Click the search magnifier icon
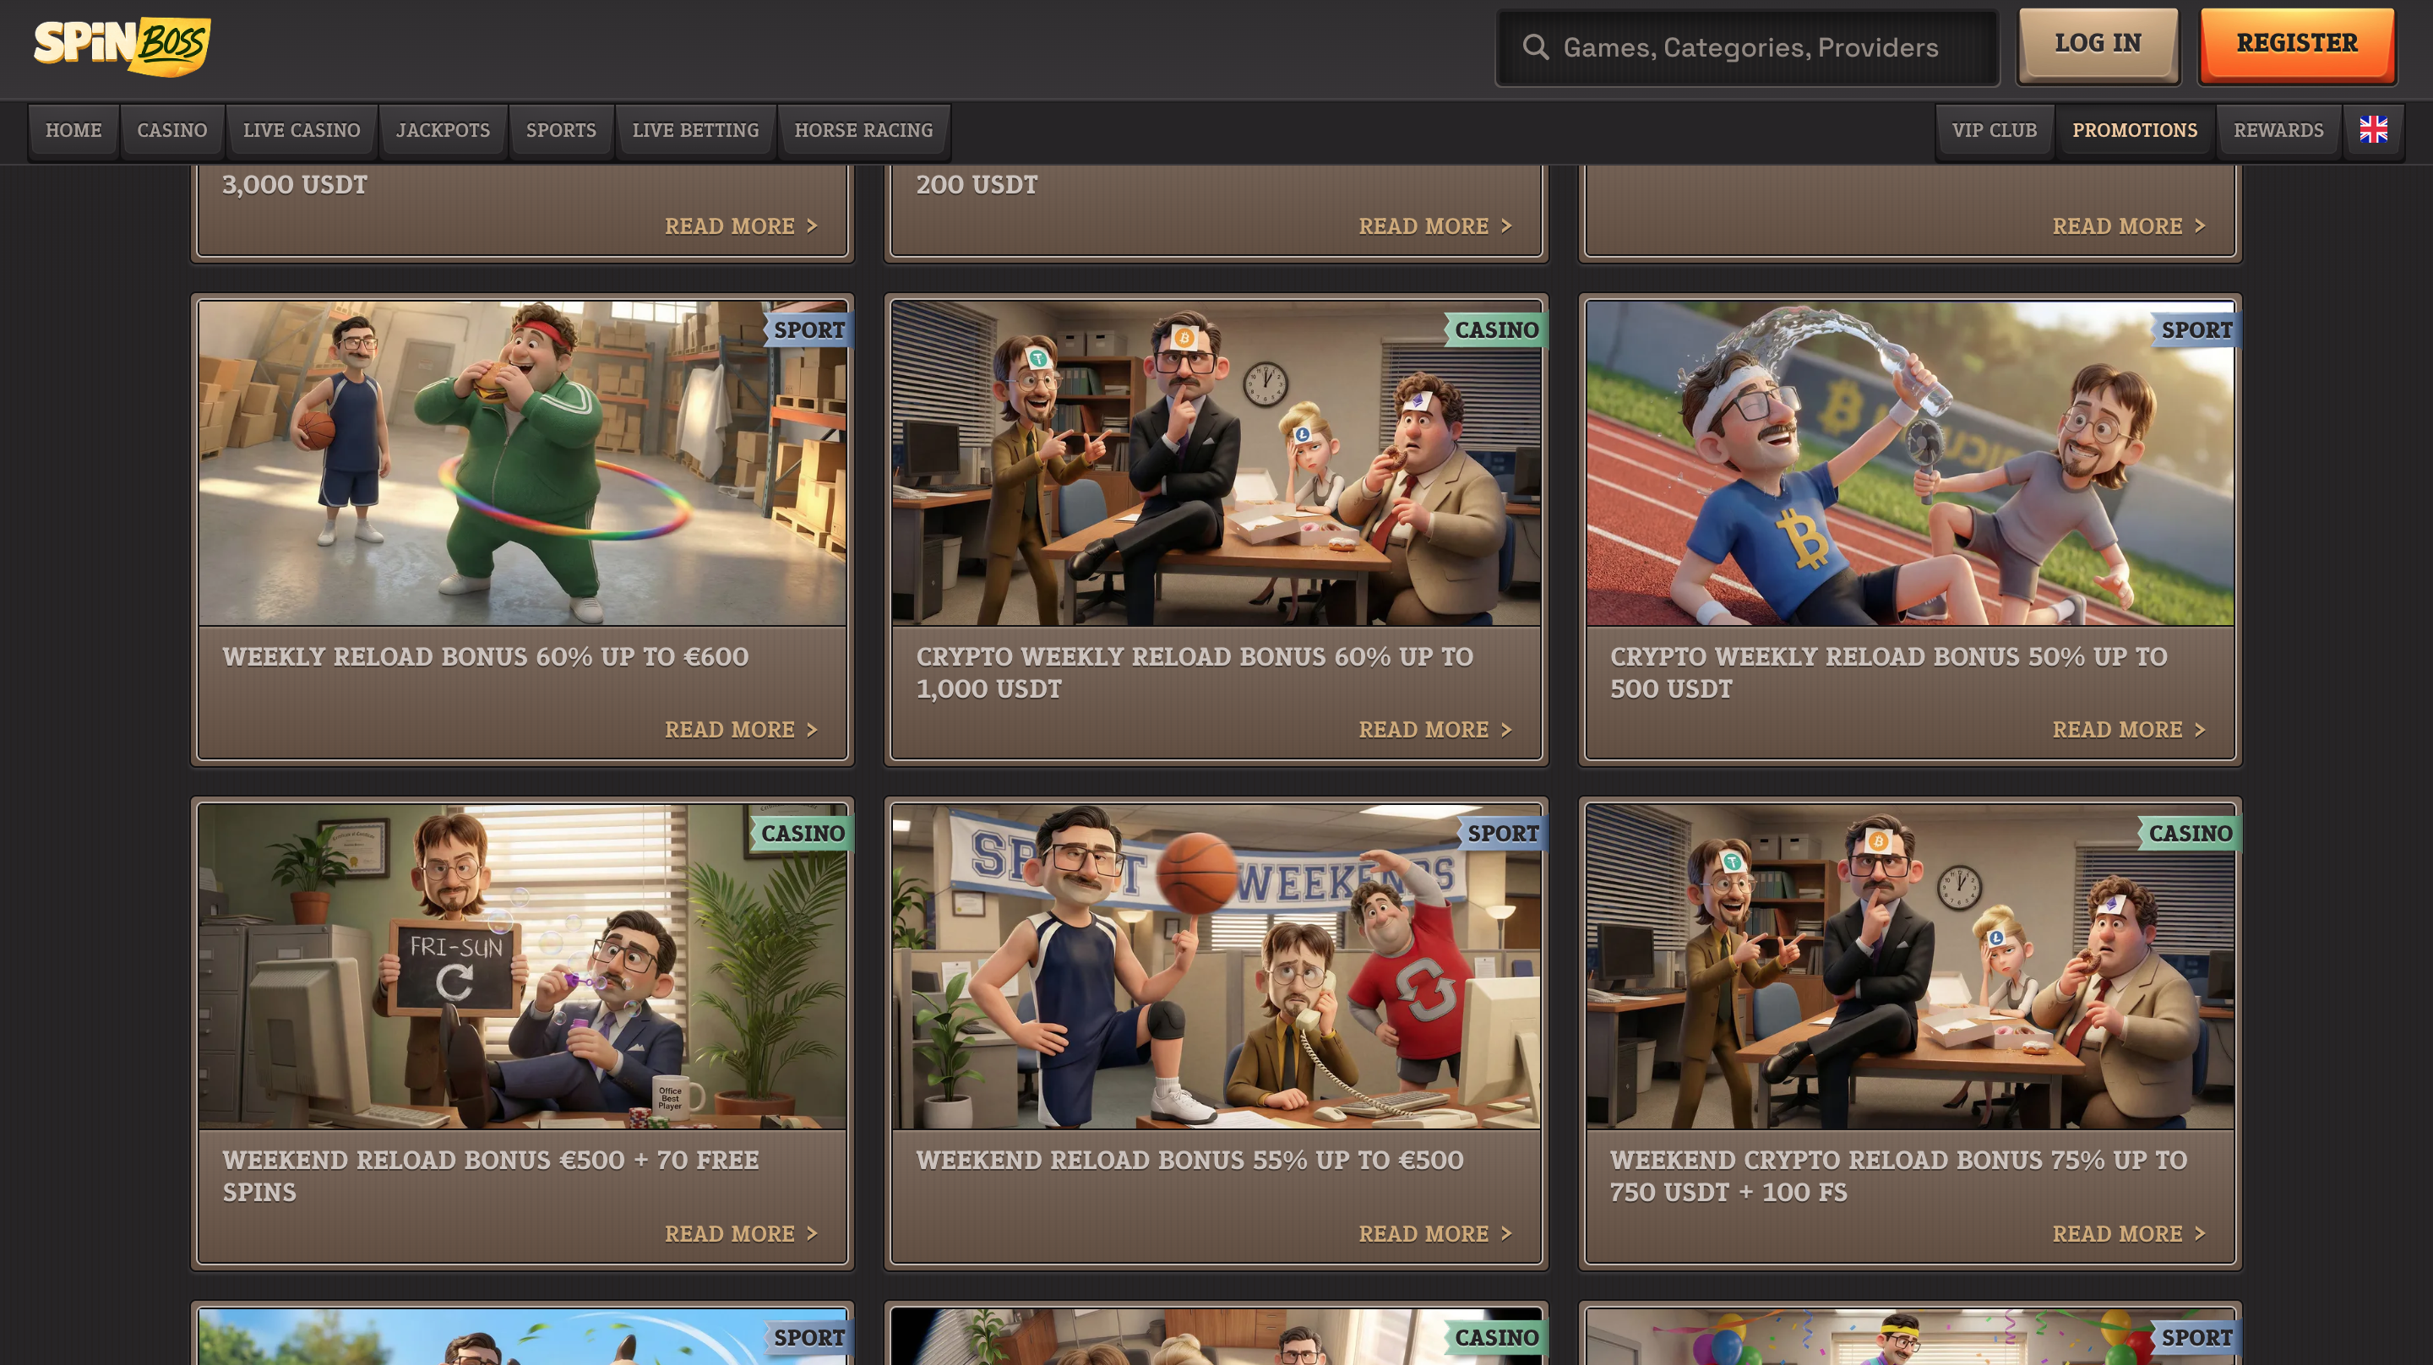The height and width of the screenshot is (1365, 2433). [1536, 47]
